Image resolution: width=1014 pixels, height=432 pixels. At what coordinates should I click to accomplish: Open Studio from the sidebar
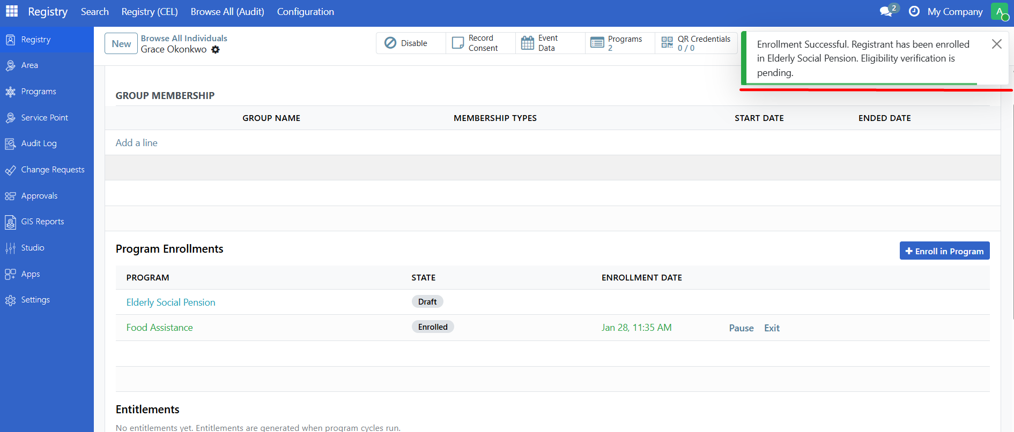[x=33, y=248]
